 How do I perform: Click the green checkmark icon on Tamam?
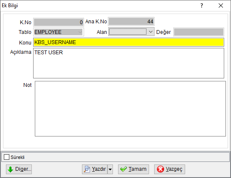[123, 169]
